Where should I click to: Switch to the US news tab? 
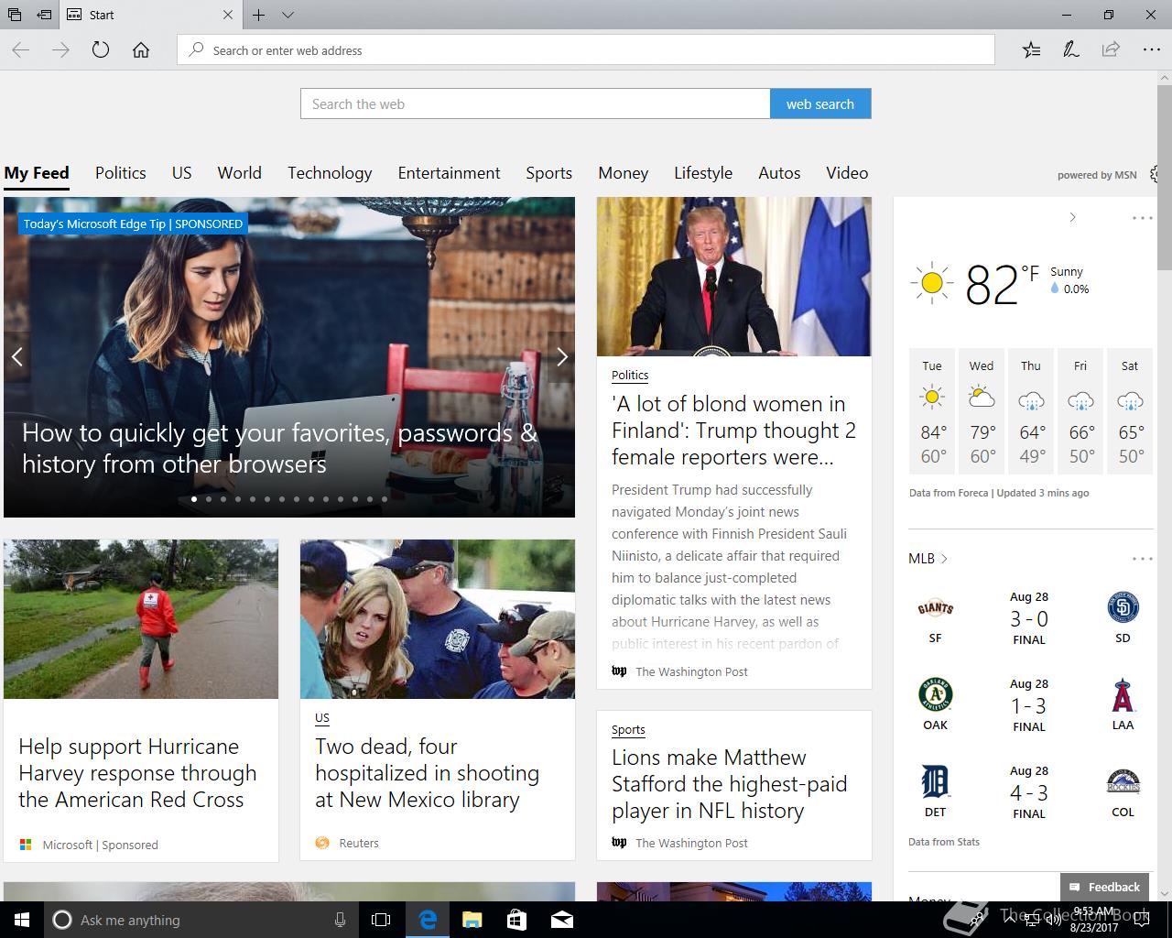pos(181,173)
